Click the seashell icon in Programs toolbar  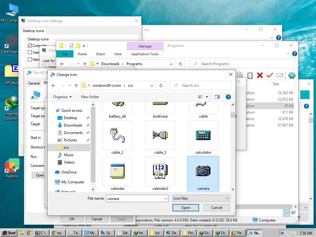pyautogui.click(x=292, y=75)
